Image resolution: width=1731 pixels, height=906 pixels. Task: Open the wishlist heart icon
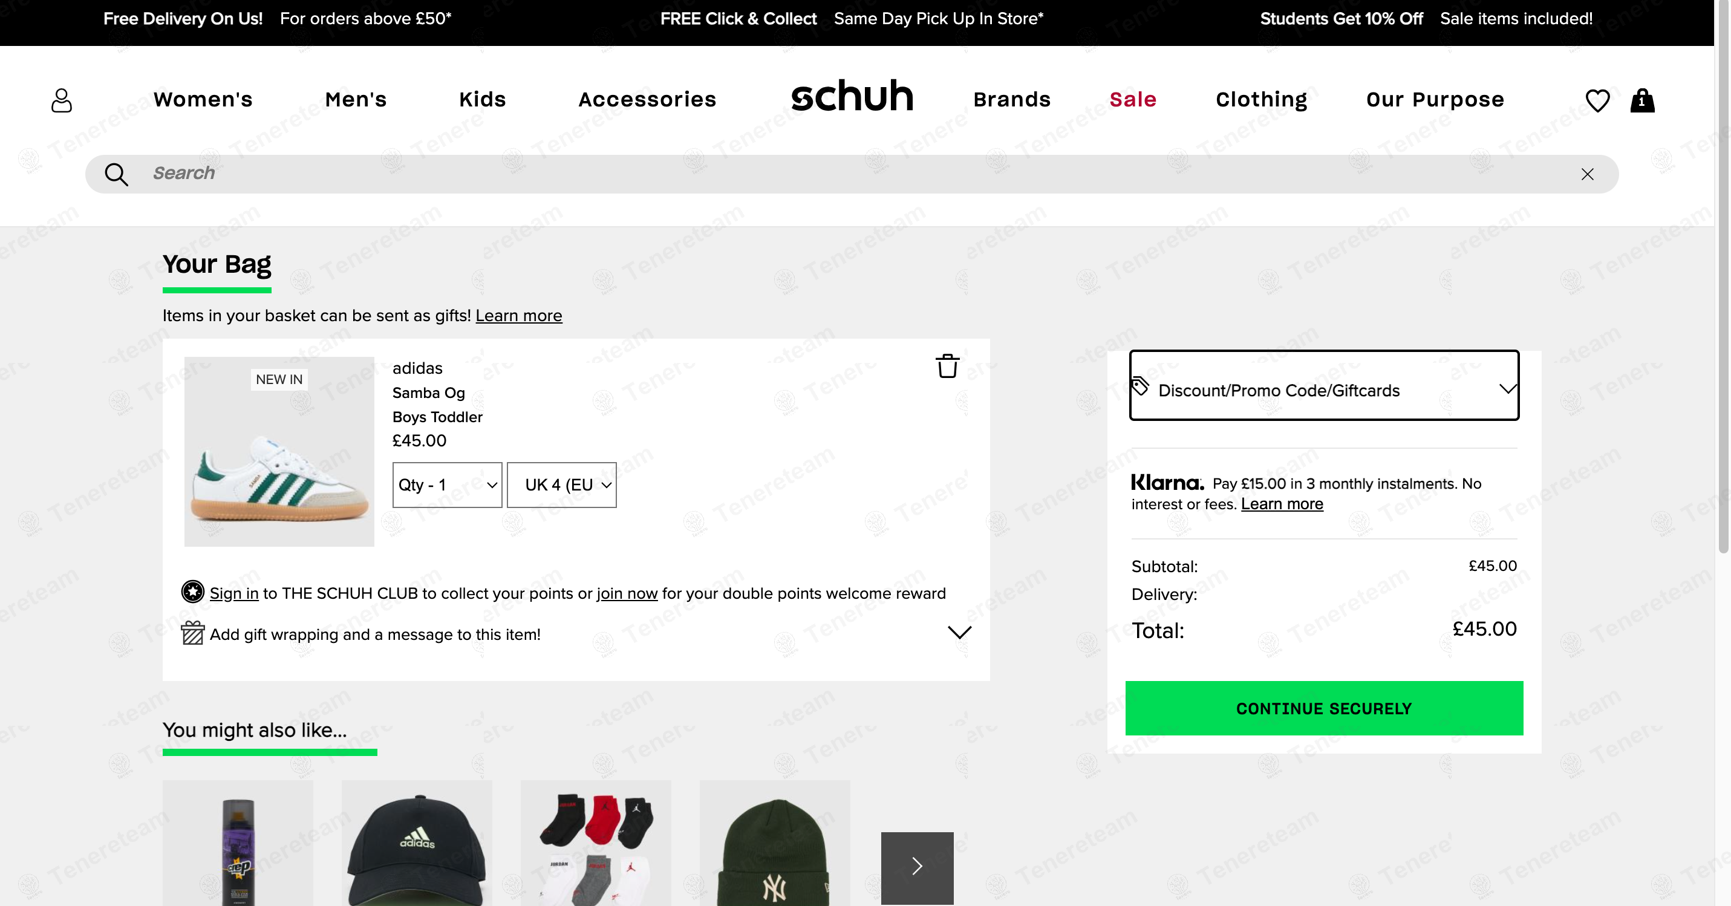pos(1597,101)
